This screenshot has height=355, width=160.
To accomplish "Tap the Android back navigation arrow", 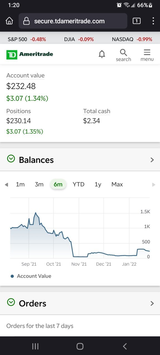I will [x=125, y=346].
